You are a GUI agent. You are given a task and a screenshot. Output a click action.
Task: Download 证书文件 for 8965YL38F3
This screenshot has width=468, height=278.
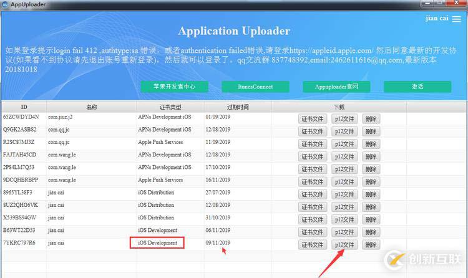313,194
